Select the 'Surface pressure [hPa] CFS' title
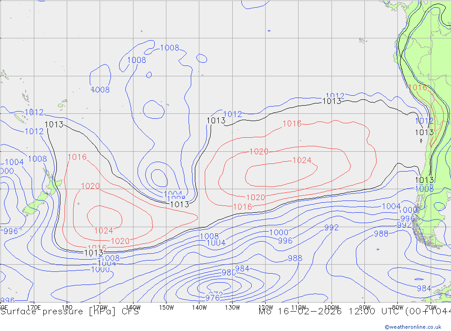451x331 pixels. tap(69, 312)
